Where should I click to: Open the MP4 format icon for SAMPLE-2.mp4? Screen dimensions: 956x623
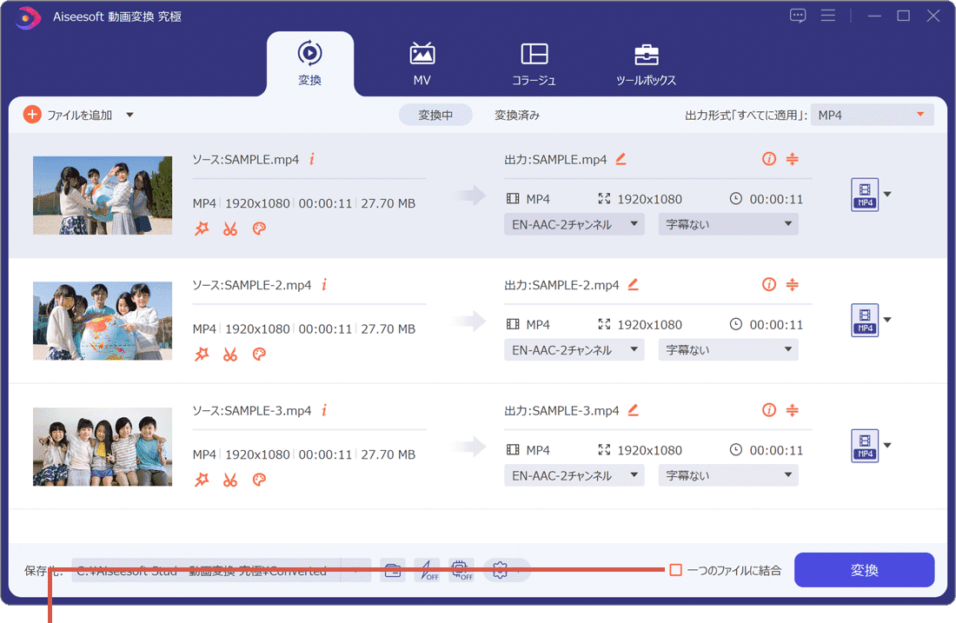point(865,320)
